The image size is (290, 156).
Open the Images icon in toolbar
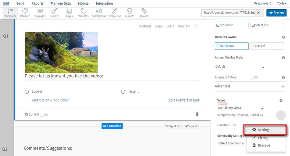69,13
